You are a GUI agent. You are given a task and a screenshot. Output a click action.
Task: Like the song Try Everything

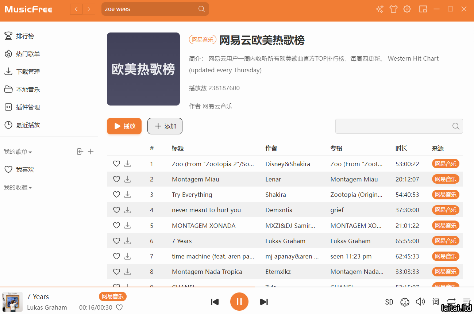point(116,195)
